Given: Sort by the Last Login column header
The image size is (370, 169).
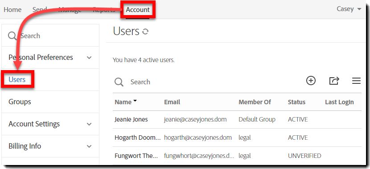Looking at the screenshot, I should pos(339,102).
